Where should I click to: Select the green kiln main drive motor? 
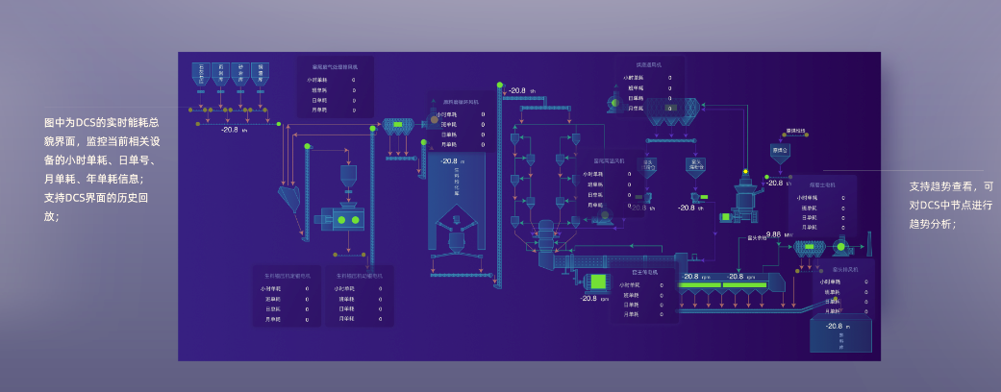tap(598, 282)
